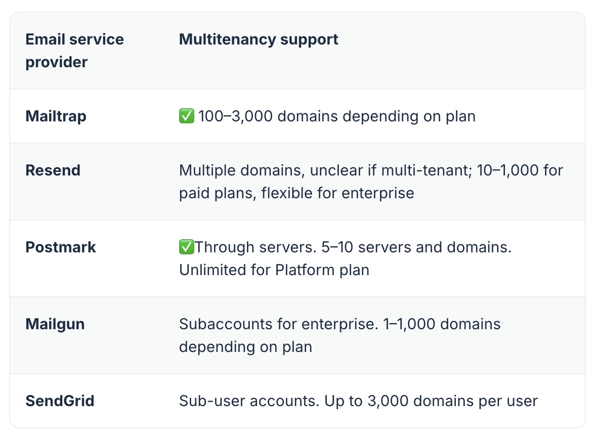Click the SendGrid provider name
The image size is (595, 440).
60,401
